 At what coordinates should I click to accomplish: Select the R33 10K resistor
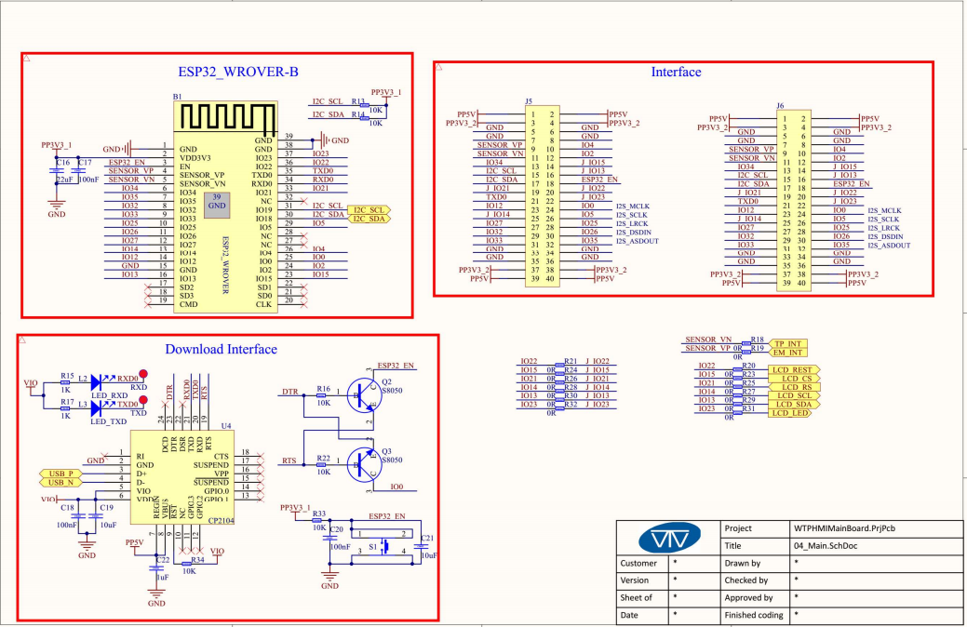[x=317, y=520]
